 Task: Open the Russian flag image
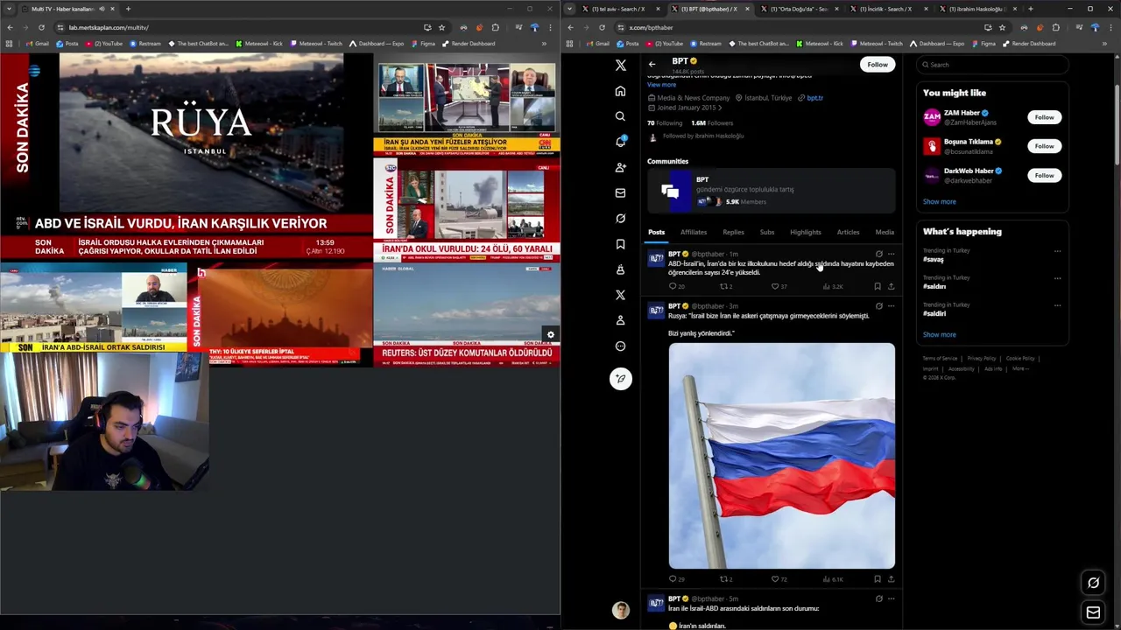[782, 456]
